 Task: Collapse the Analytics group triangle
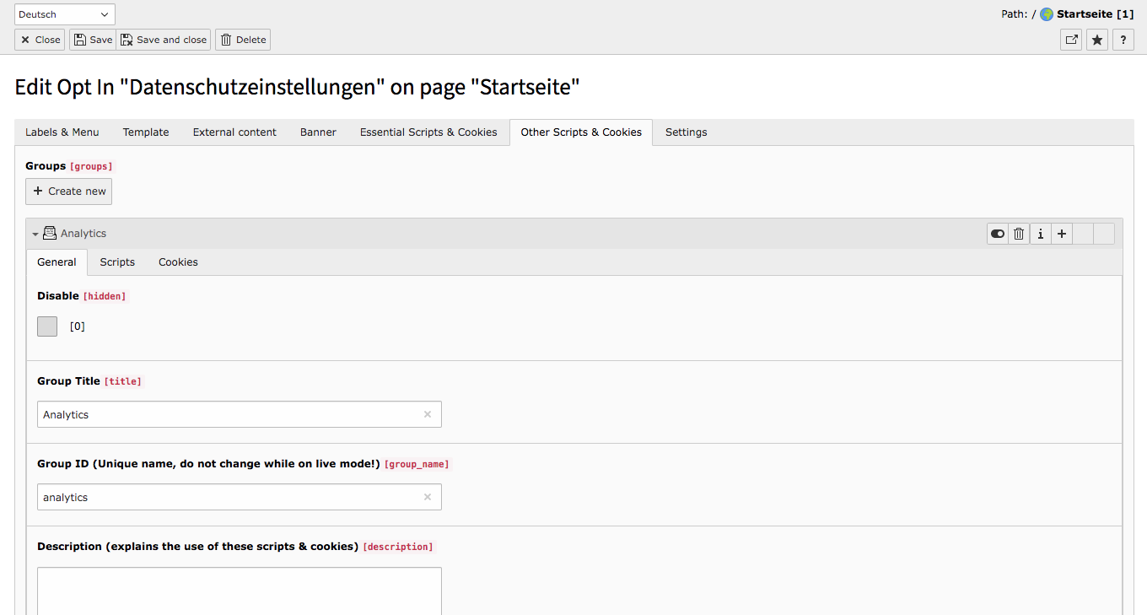pos(35,235)
